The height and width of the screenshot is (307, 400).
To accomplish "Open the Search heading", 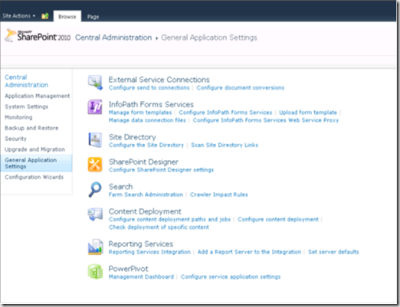I will 120,187.
